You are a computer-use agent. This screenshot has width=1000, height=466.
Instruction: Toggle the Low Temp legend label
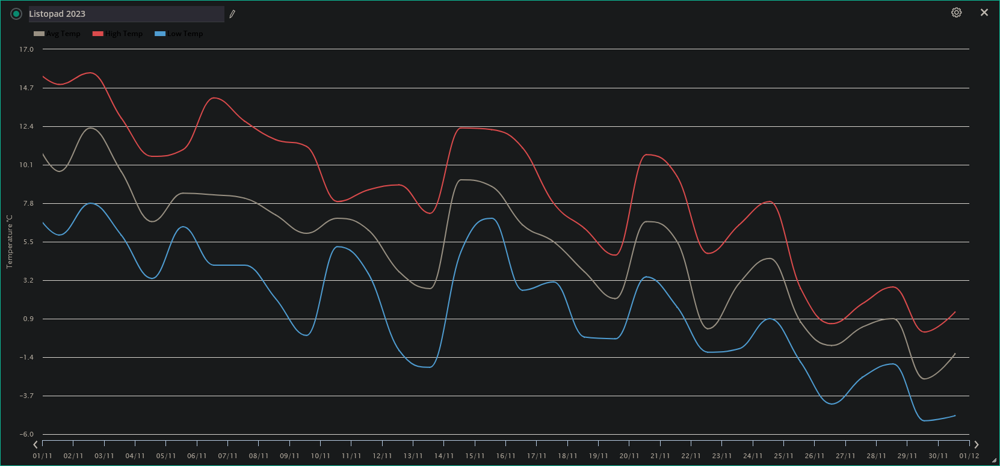point(185,34)
